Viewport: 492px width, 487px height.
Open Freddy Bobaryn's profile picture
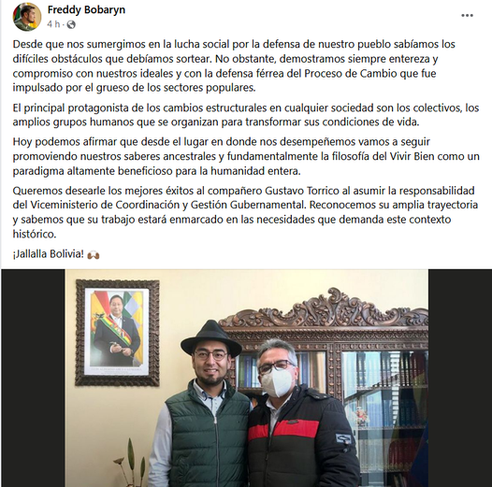27,17
